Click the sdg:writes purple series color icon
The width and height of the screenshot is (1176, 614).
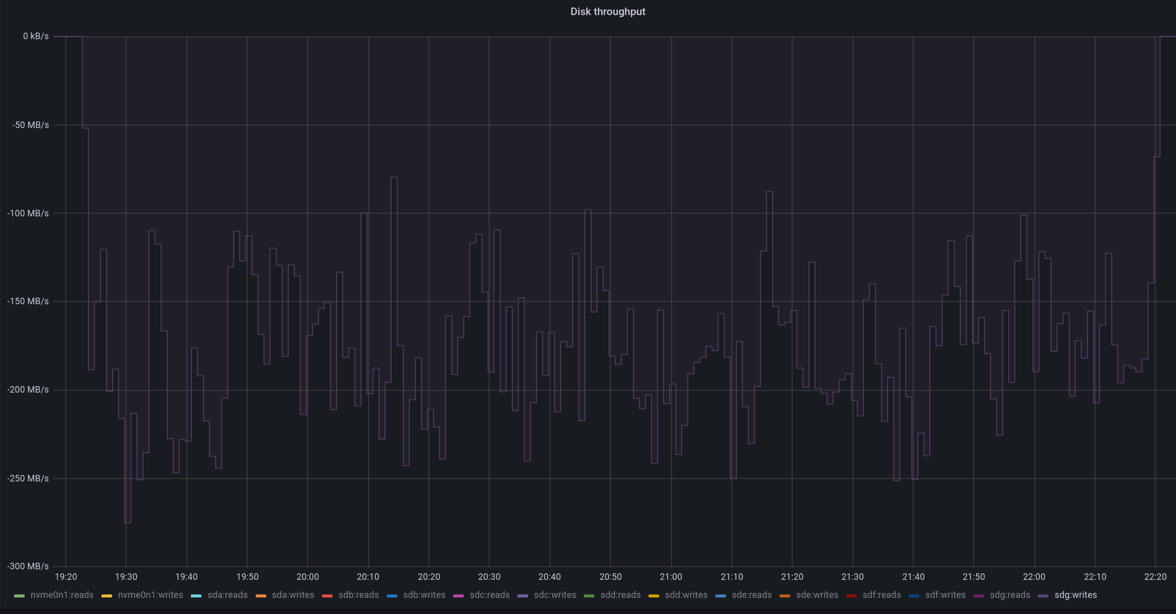1043,595
